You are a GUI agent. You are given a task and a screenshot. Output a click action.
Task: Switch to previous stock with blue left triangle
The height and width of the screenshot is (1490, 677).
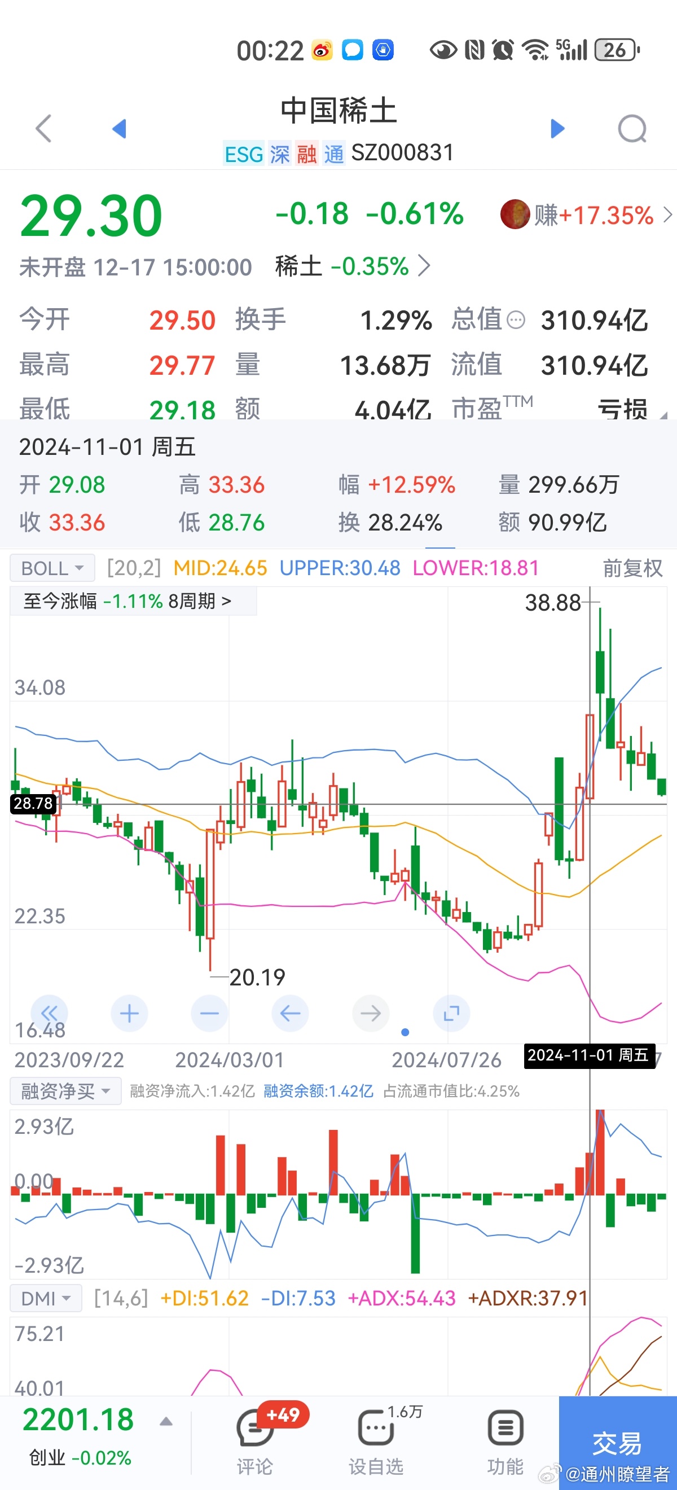(119, 129)
